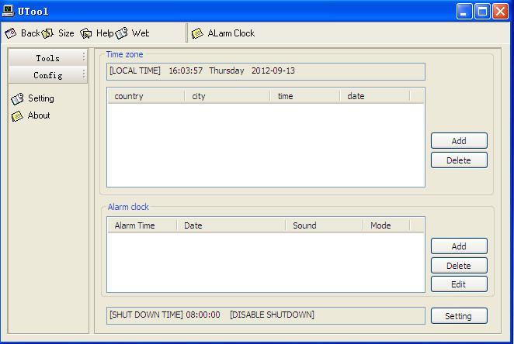The height and width of the screenshot is (344, 514).
Task: Sort time zones by city column
Action: click(227, 96)
